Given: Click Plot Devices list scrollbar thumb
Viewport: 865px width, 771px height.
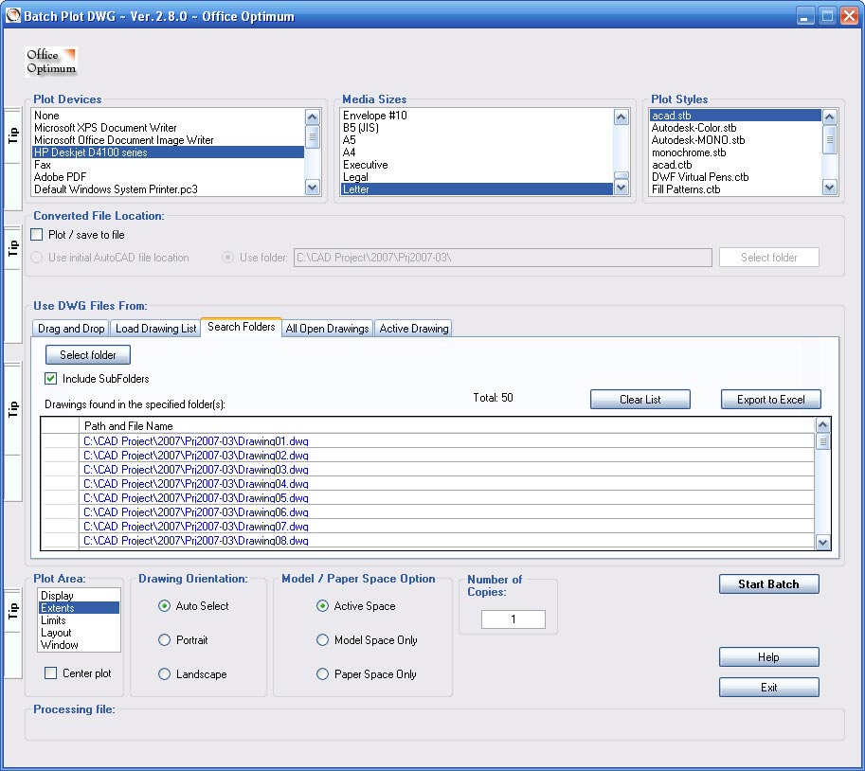Looking at the screenshot, I should (313, 136).
